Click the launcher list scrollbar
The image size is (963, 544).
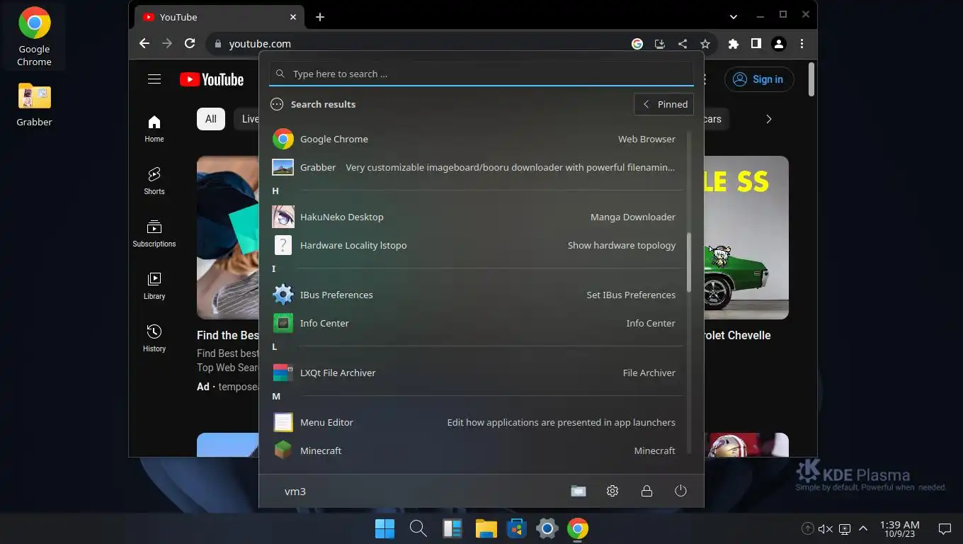click(689, 262)
